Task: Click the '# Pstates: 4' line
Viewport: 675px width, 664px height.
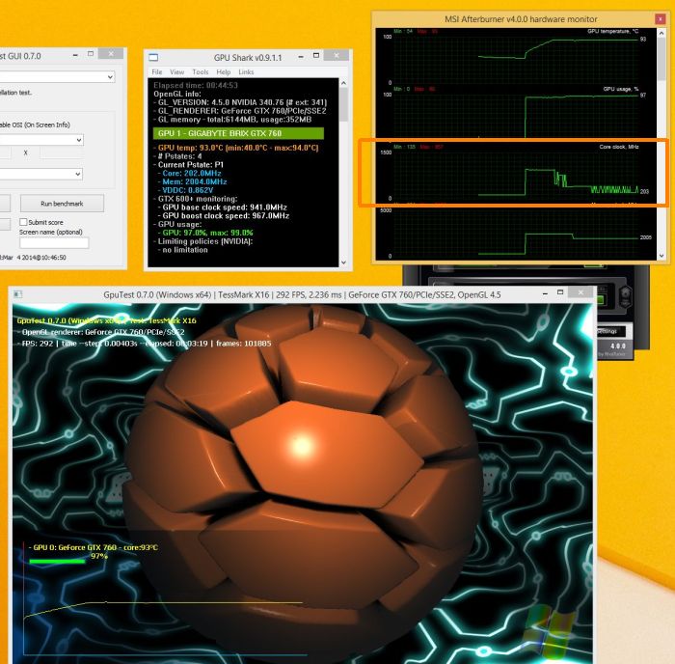Action: coord(179,156)
